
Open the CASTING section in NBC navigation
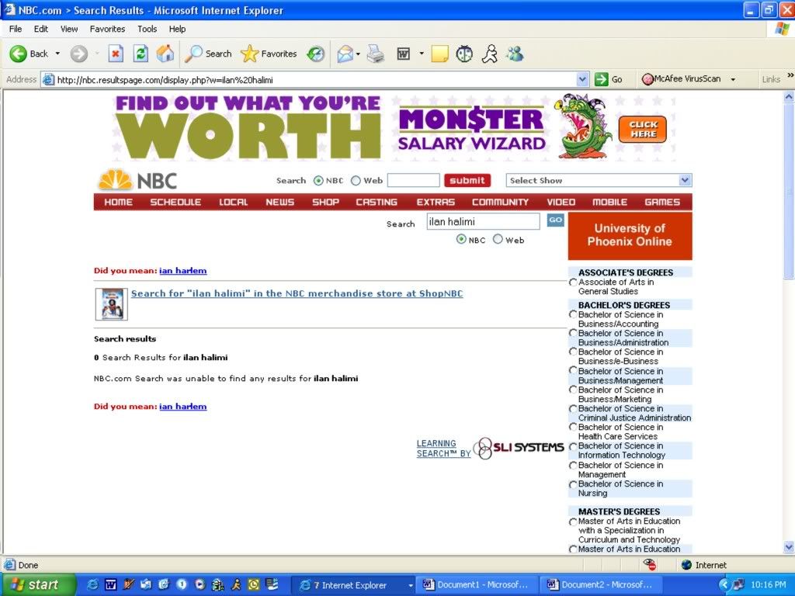click(377, 202)
